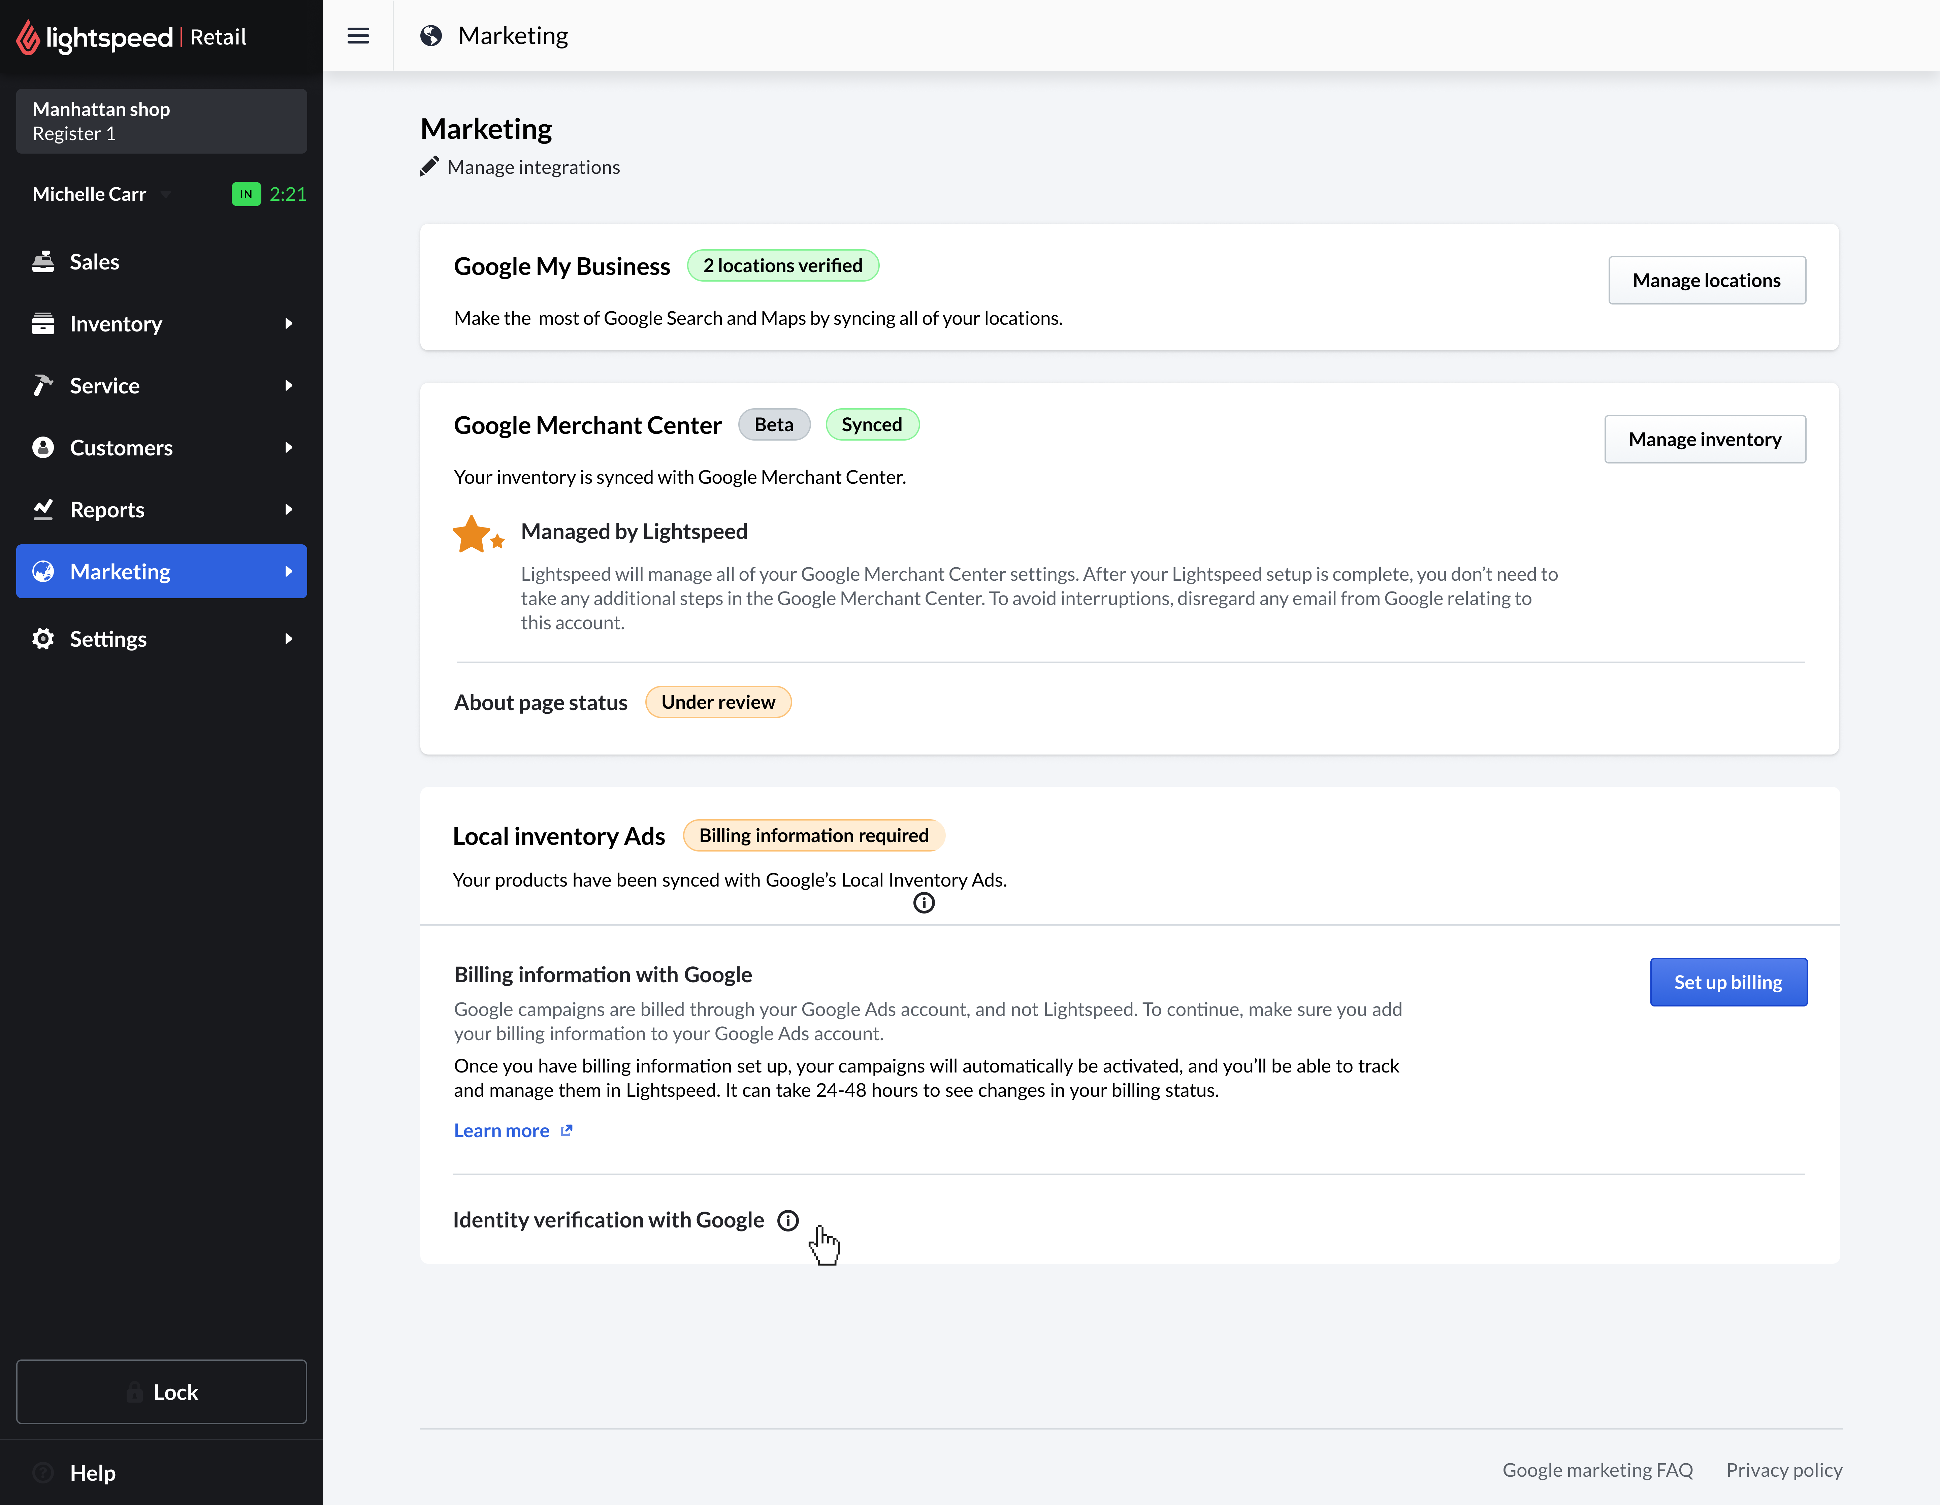
Task: Click info icon under Local Inventory Ads text
Action: pos(924,903)
